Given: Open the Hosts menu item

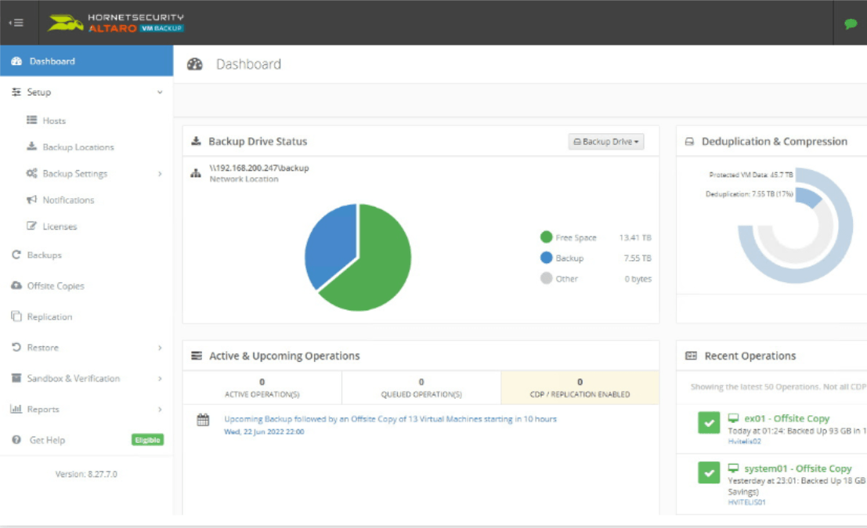Looking at the screenshot, I should (x=54, y=121).
